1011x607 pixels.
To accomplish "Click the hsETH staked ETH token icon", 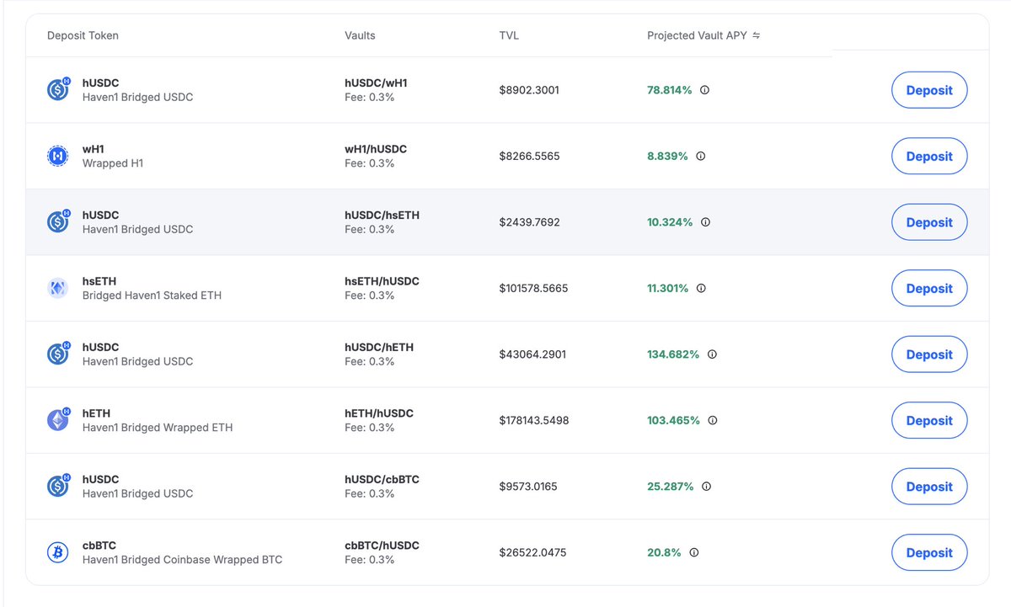I will click(x=58, y=288).
